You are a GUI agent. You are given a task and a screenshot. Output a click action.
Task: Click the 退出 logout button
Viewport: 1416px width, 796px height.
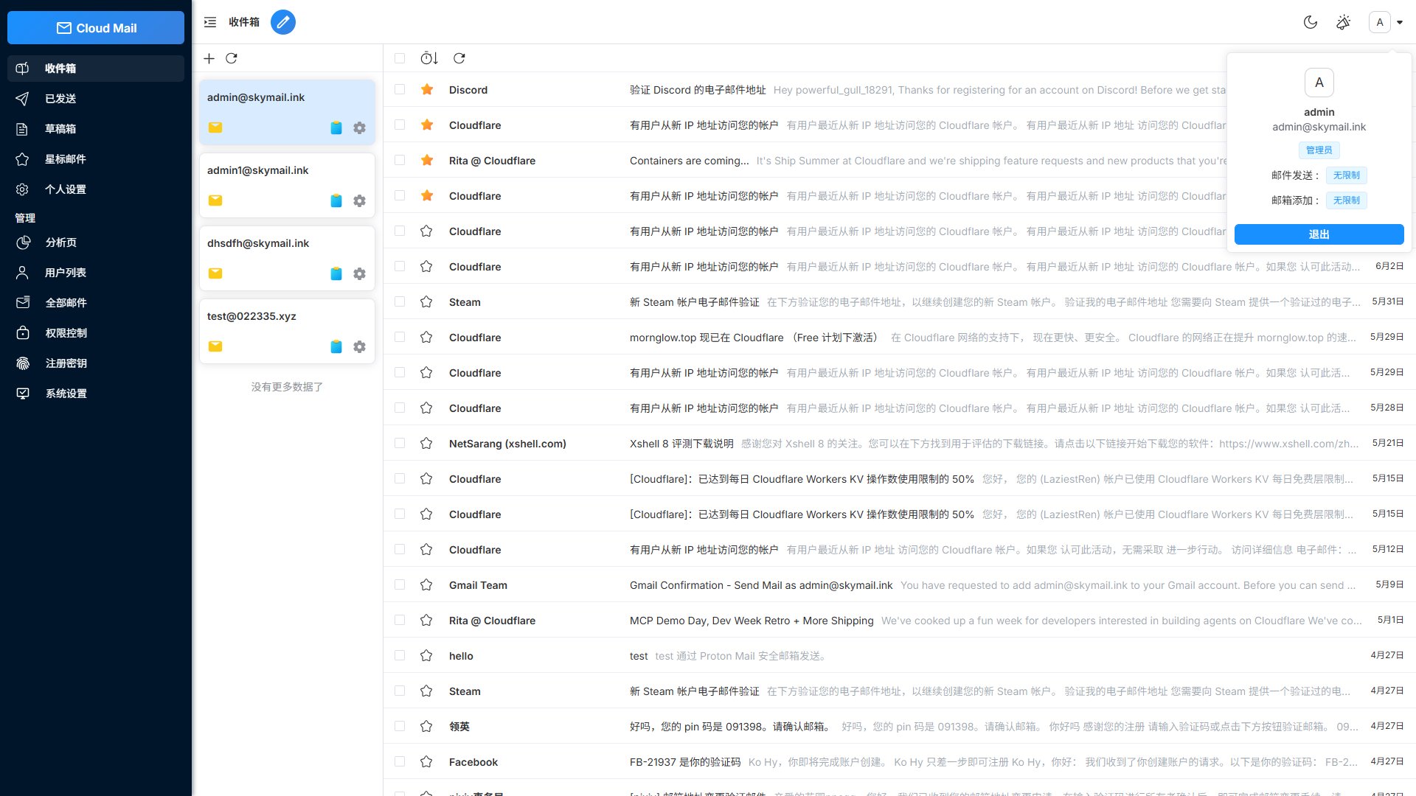click(1319, 234)
